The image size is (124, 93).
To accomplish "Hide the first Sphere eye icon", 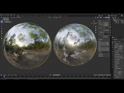I will (x=121, y=22).
